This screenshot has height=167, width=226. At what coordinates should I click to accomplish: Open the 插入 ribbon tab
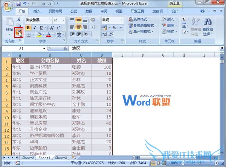37,11
